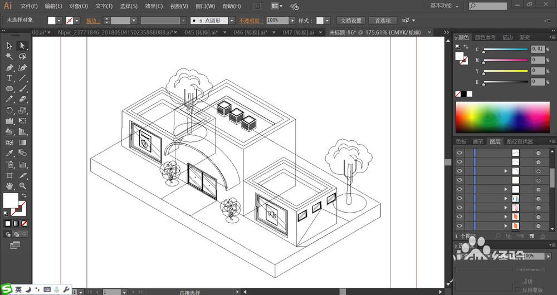Viewport: 557px width, 295px height.
Task: Switch to the 046 [转换].ai document tab
Action: (250, 32)
